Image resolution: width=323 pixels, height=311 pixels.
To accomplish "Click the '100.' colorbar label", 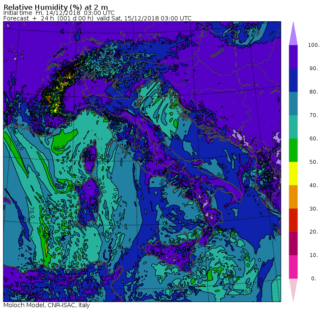I will [x=314, y=45].
